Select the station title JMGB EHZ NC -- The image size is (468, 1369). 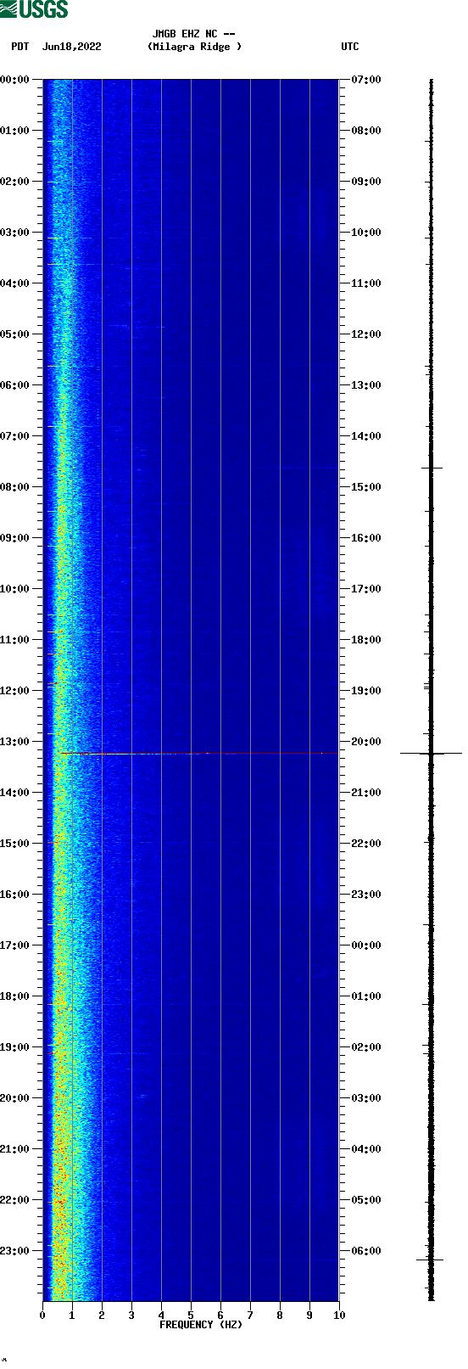pos(194,34)
